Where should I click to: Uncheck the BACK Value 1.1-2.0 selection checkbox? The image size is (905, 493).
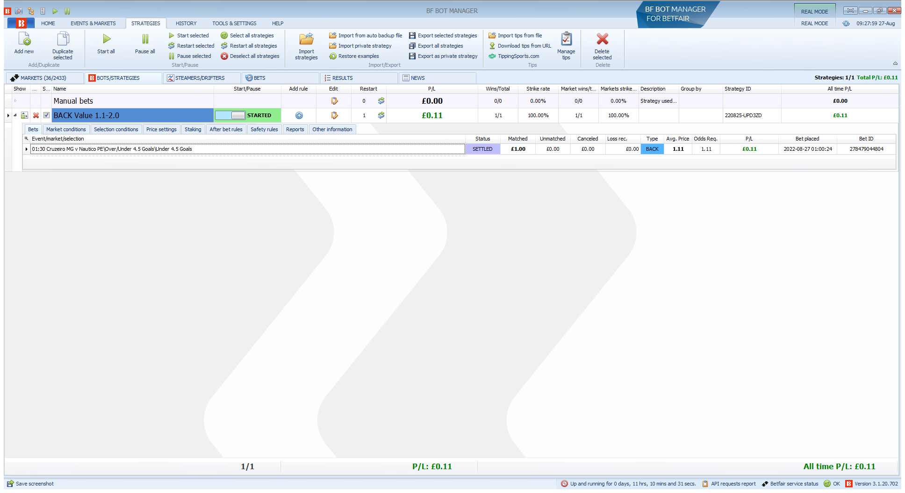(x=46, y=115)
